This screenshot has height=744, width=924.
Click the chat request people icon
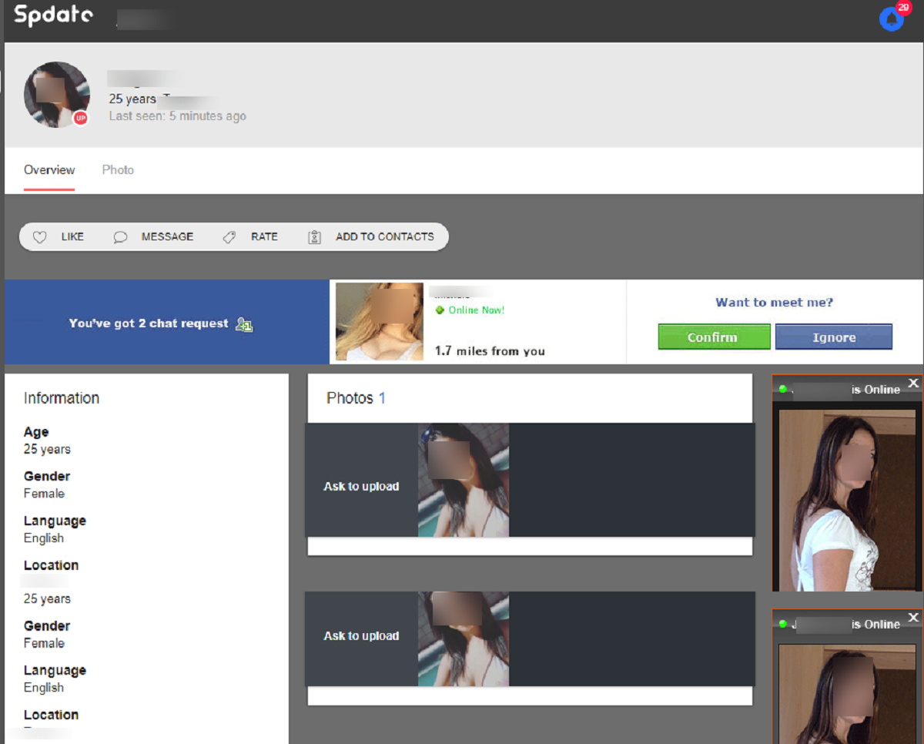[x=244, y=324]
